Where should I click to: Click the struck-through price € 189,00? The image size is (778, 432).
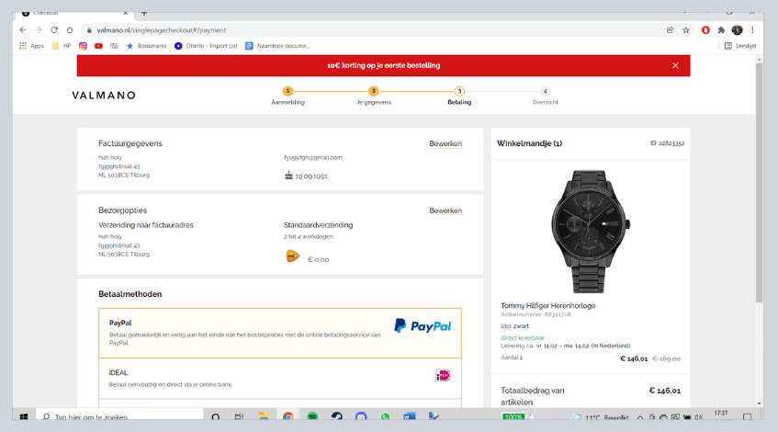click(666, 358)
